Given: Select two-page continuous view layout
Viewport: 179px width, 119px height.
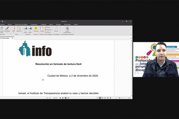Looking at the screenshot, I should coord(105,98).
